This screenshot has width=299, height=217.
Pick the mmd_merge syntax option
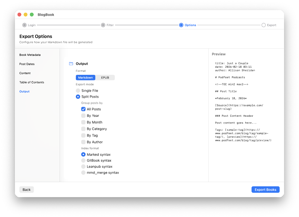[83, 172]
